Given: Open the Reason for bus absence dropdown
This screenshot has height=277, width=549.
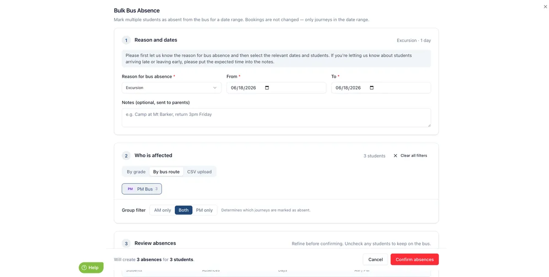Looking at the screenshot, I should click(x=172, y=88).
